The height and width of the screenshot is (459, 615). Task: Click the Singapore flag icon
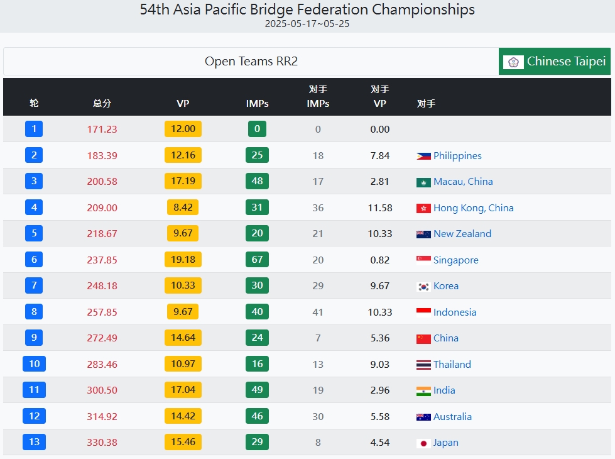coord(423,260)
